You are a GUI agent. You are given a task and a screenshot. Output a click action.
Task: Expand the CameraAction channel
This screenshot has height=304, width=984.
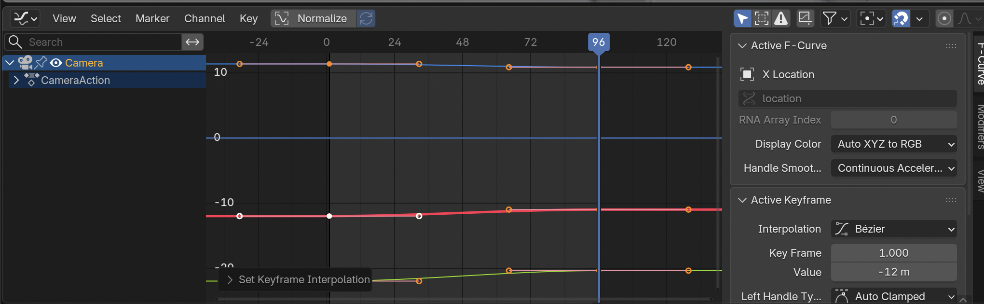click(16, 80)
